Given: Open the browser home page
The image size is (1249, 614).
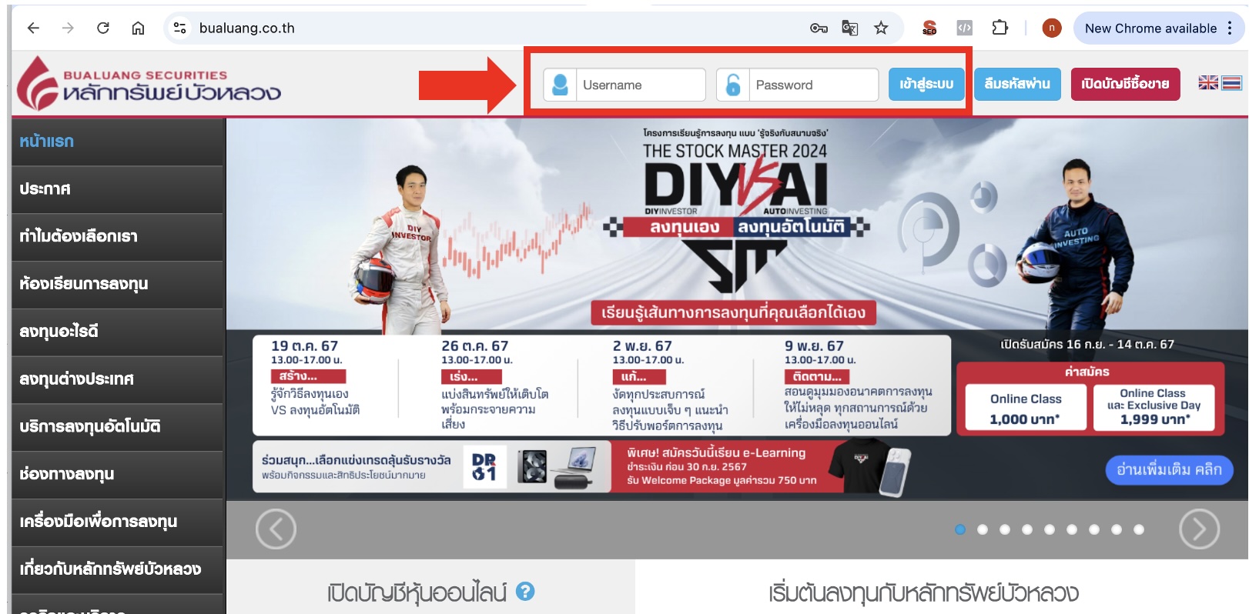Looking at the screenshot, I should 138,28.
